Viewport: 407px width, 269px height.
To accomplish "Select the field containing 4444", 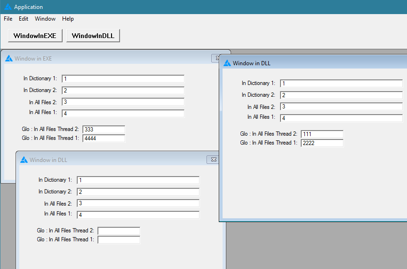I will (104, 138).
